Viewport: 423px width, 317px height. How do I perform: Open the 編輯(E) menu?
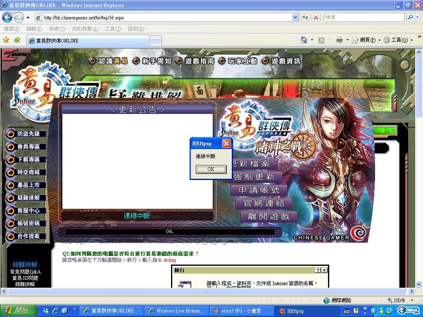[34, 29]
